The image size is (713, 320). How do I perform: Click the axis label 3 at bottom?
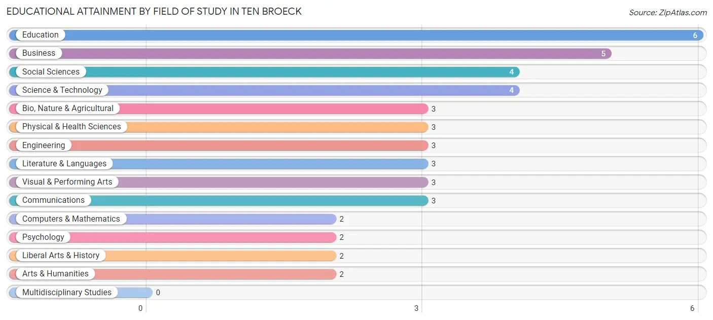click(417, 308)
